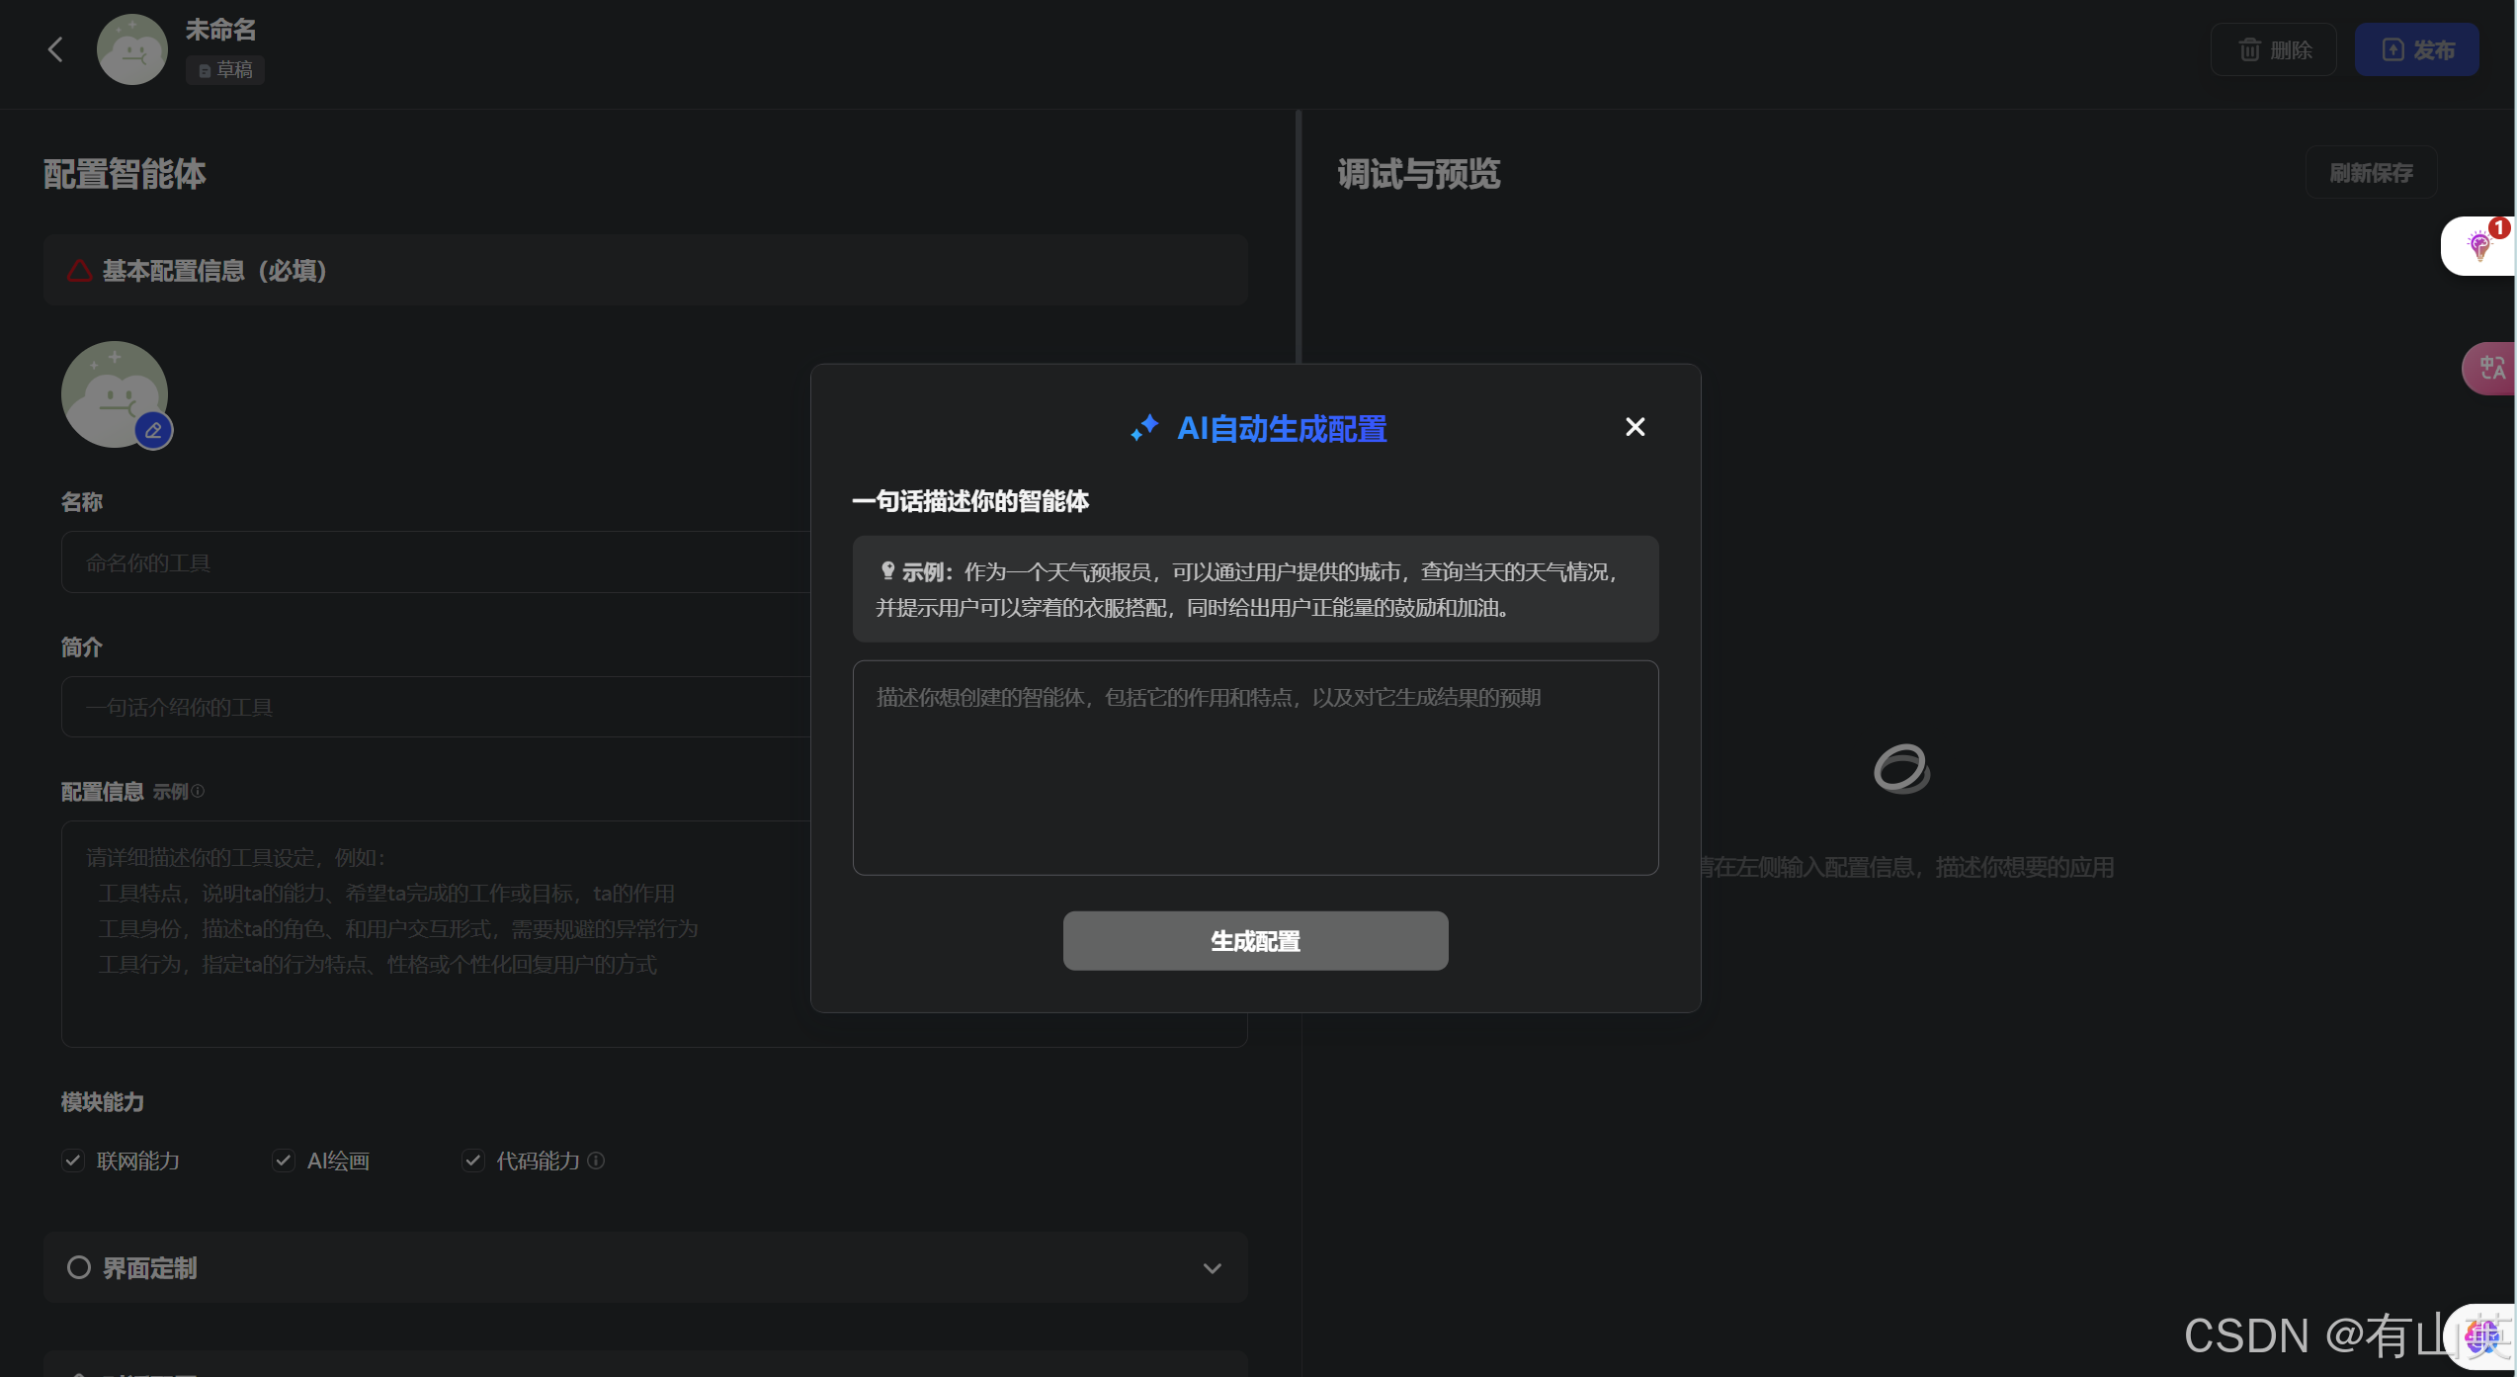Click the bottom-right assistant floating icon
The image size is (2517, 1377).
[2482, 1336]
